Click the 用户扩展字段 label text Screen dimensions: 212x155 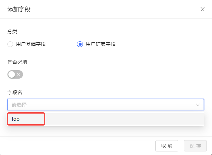pos(101,44)
